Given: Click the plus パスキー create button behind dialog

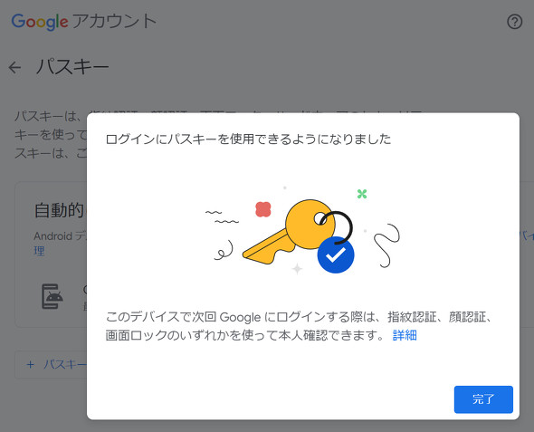Looking at the screenshot, I should (x=51, y=365).
